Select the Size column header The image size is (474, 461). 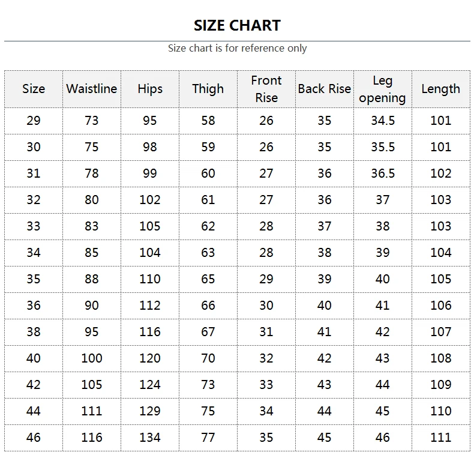coord(34,89)
